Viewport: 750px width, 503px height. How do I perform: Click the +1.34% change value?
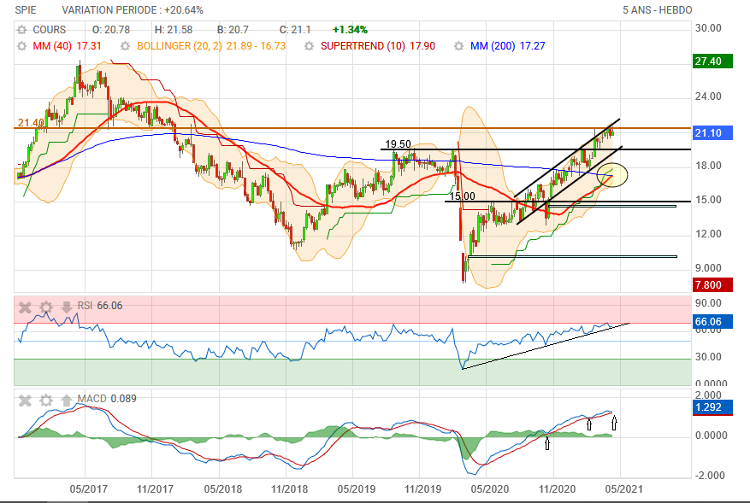pyautogui.click(x=350, y=30)
